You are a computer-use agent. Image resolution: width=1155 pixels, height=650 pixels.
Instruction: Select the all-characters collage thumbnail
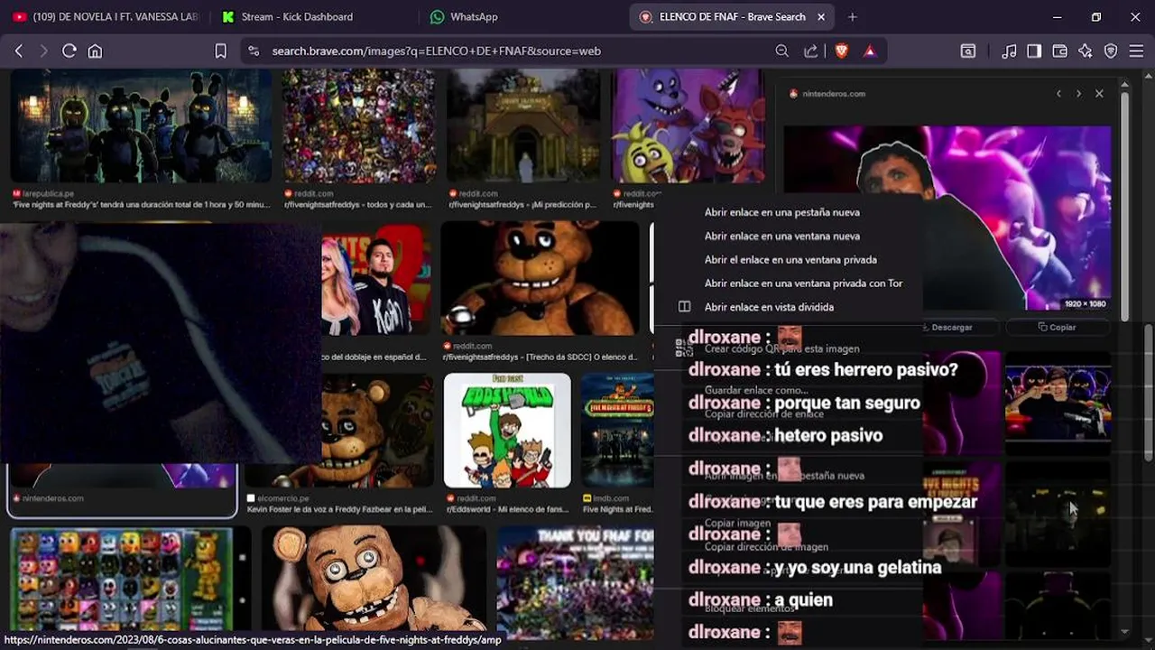pyautogui.click(x=359, y=125)
